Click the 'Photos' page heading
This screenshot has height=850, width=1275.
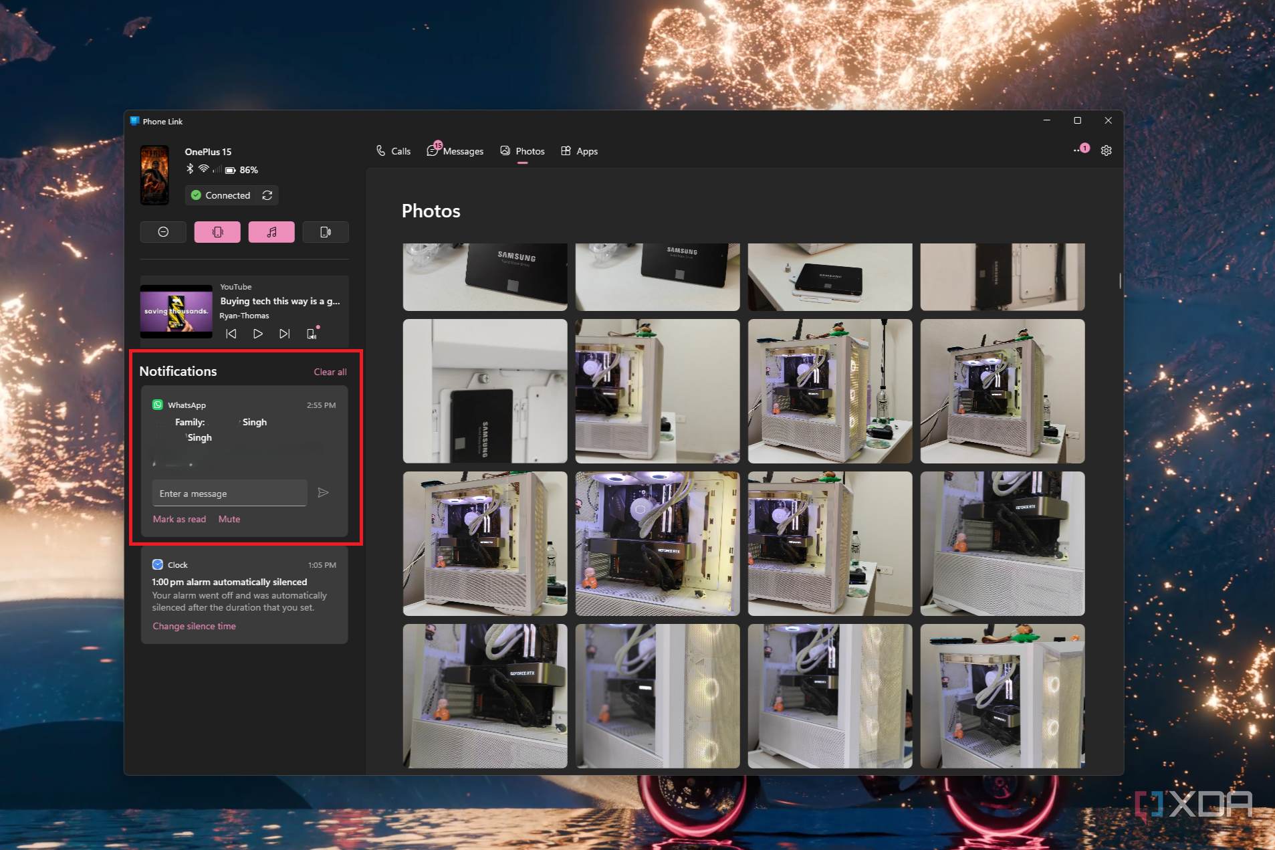pyautogui.click(x=431, y=211)
